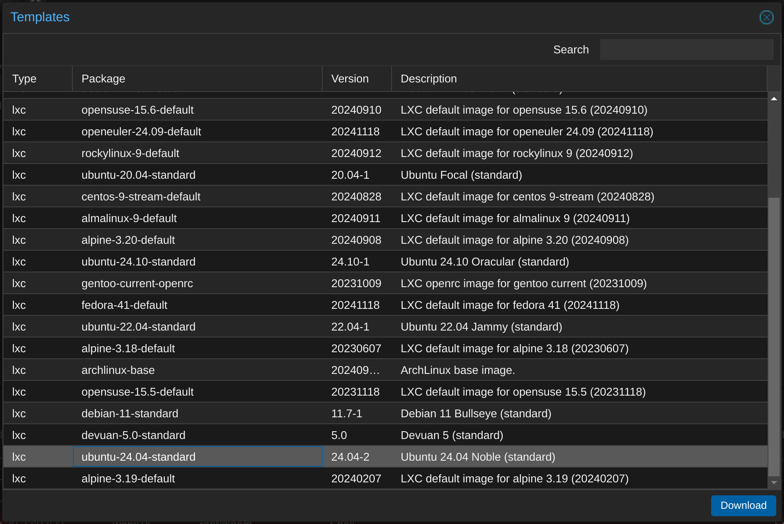The height and width of the screenshot is (524, 784).
Task: Sort by the Package column header
Action: point(197,79)
